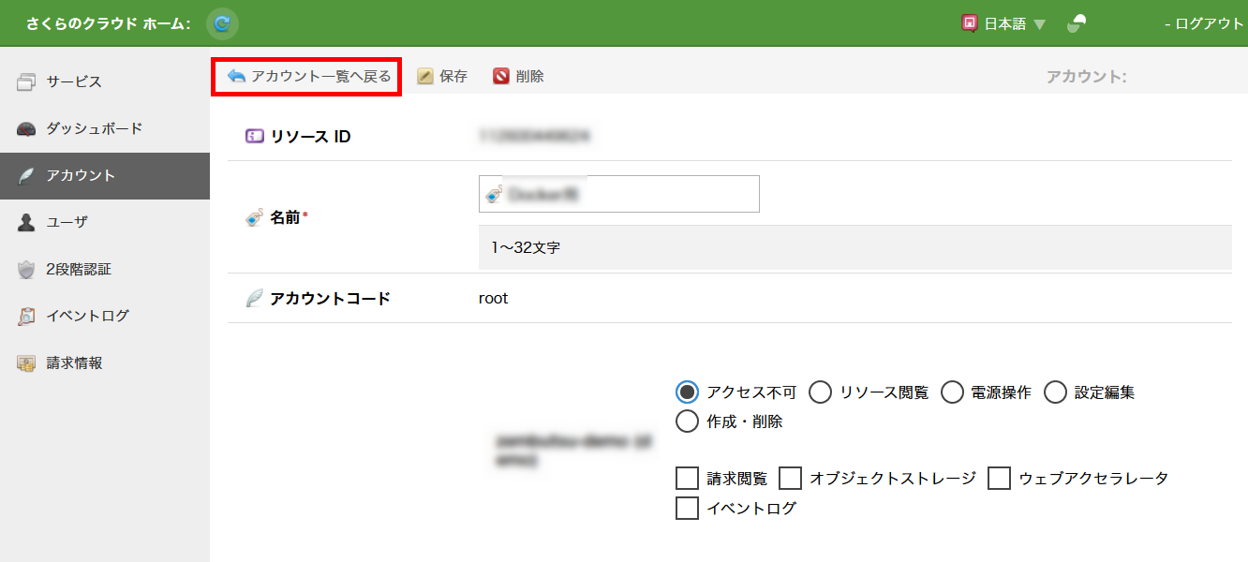
Task: Choose the 作成・削除 radio option
Action: [x=687, y=421]
